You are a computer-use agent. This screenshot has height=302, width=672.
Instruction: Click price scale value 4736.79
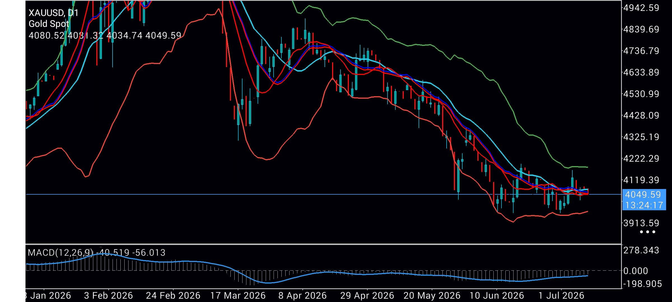pyautogui.click(x=641, y=51)
